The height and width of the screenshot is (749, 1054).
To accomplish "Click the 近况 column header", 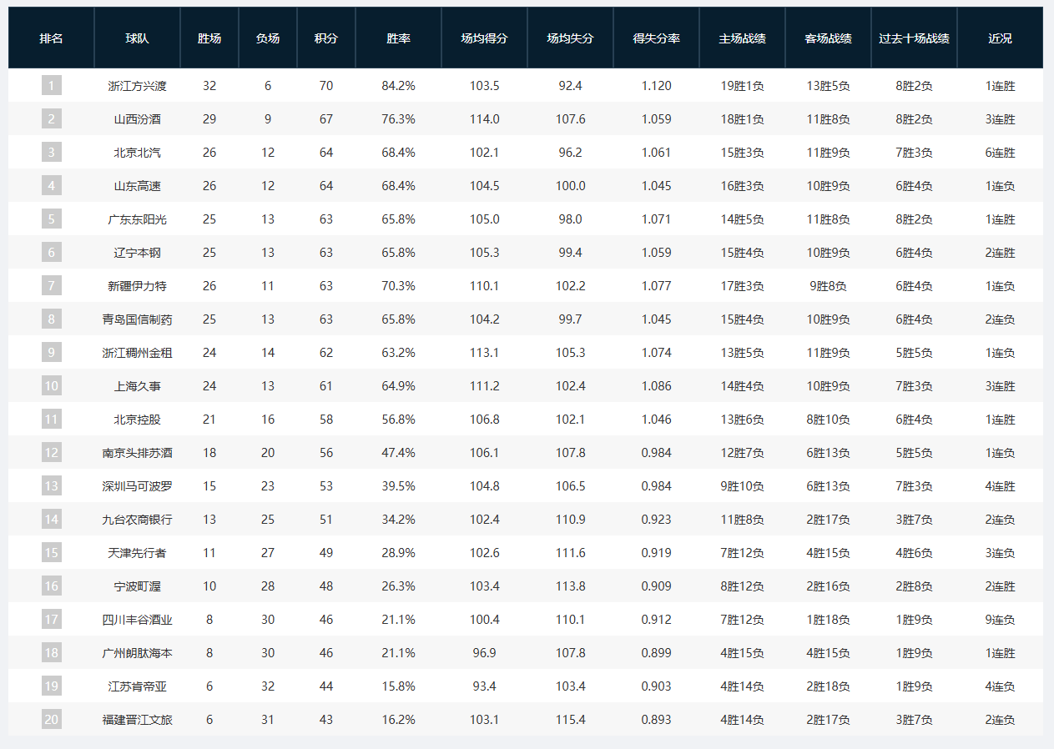I will (1000, 38).
